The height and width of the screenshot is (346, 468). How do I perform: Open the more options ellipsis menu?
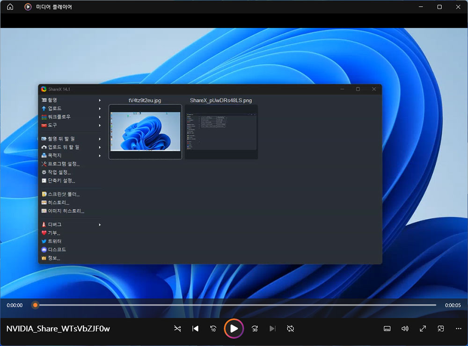point(459,329)
